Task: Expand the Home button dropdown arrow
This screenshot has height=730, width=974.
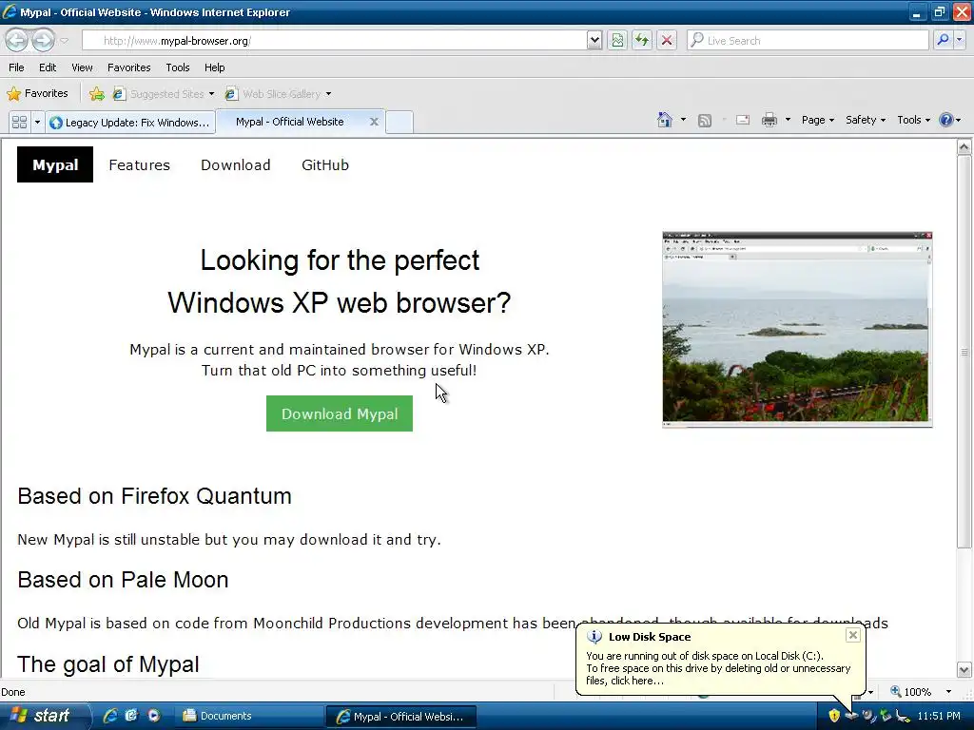Action: [x=683, y=120]
